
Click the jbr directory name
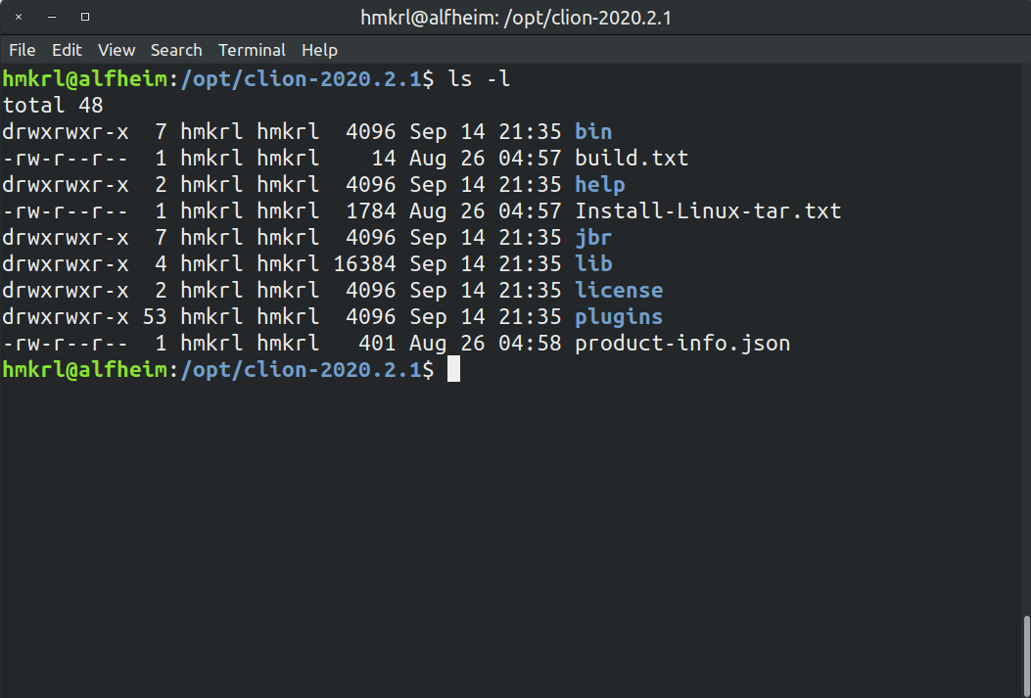[x=593, y=237]
